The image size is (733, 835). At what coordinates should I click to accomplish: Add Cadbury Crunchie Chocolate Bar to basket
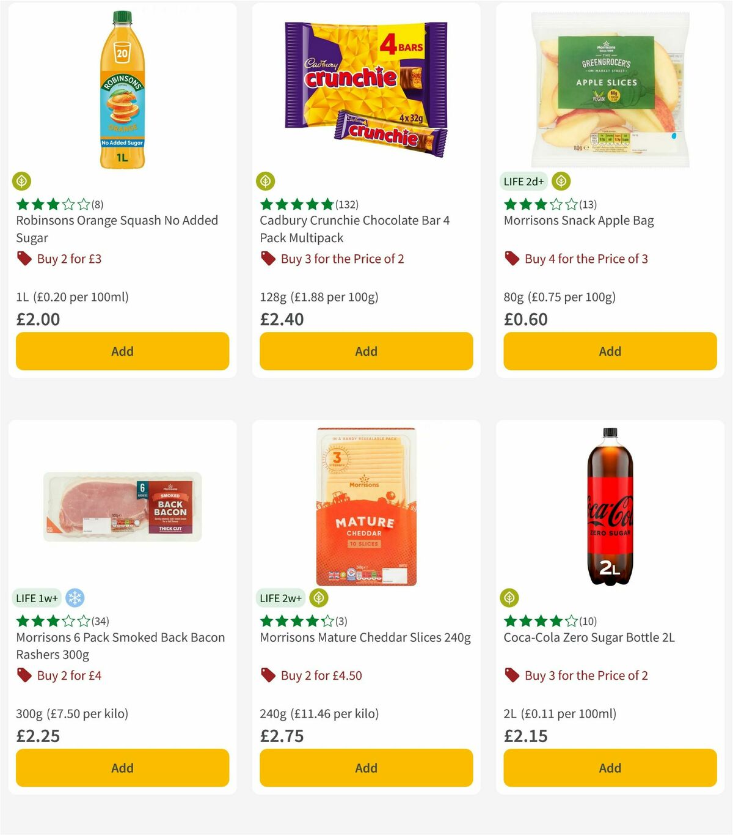point(366,351)
